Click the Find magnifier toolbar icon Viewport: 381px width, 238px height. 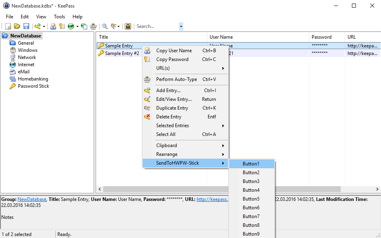105,26
